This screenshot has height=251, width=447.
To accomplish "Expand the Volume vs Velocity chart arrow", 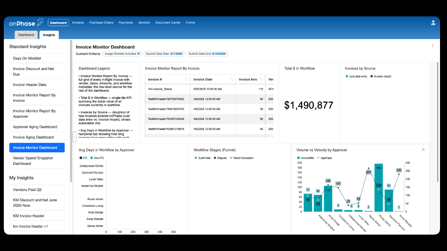I will point(423,150).
